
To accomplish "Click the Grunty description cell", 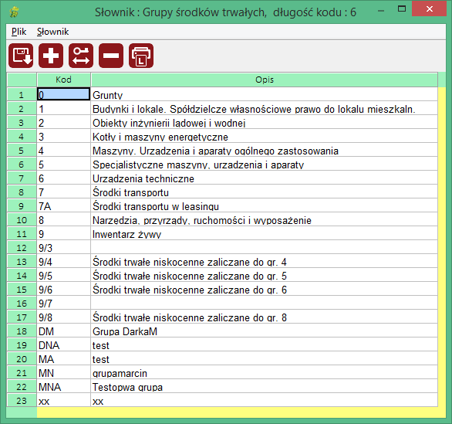I will [265, 94].
